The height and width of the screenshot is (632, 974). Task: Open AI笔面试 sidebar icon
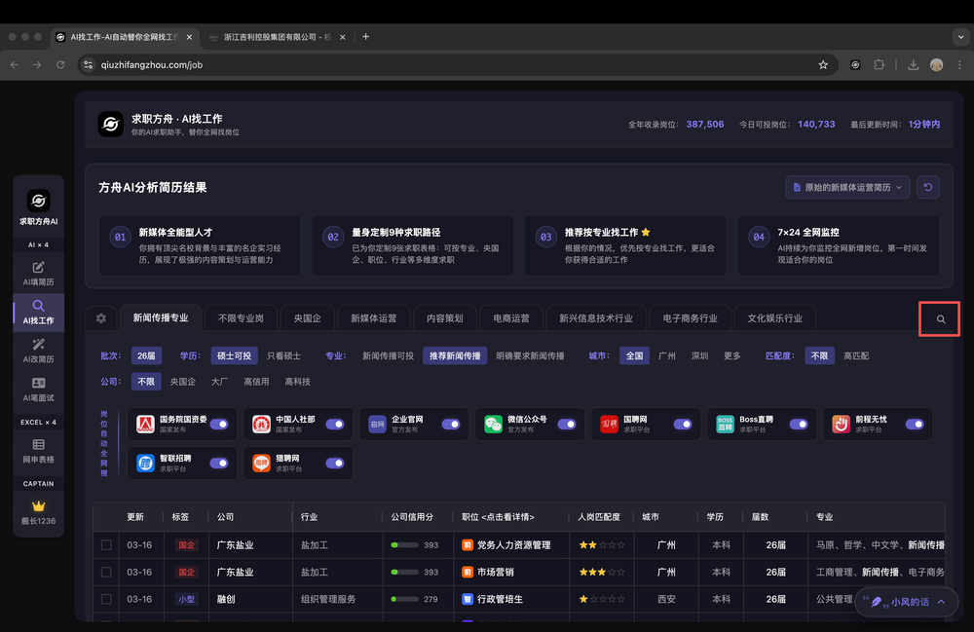coord(39,389)
